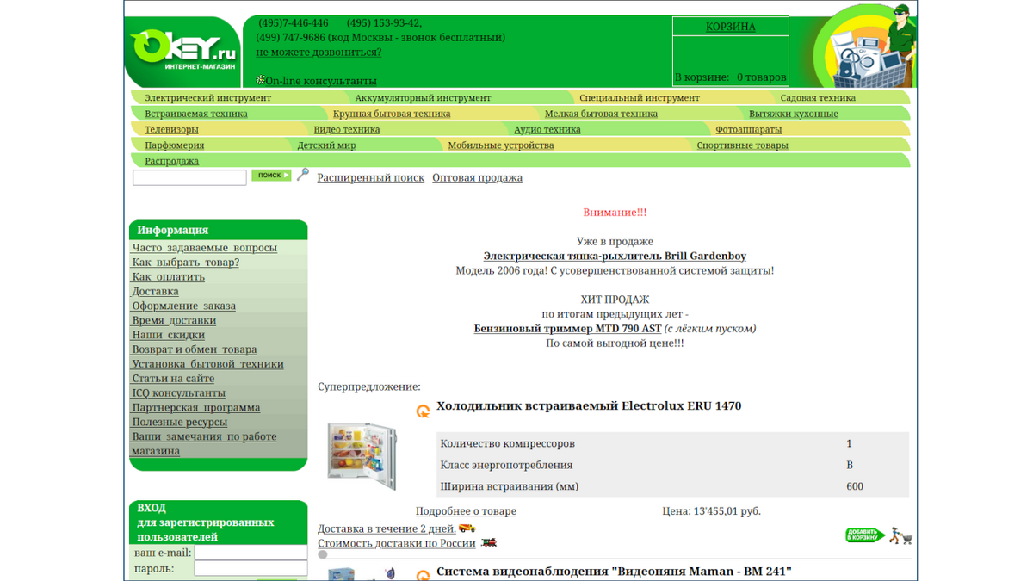
Task: Open the Вытяжки кухонные category
Action: point(793,114)
